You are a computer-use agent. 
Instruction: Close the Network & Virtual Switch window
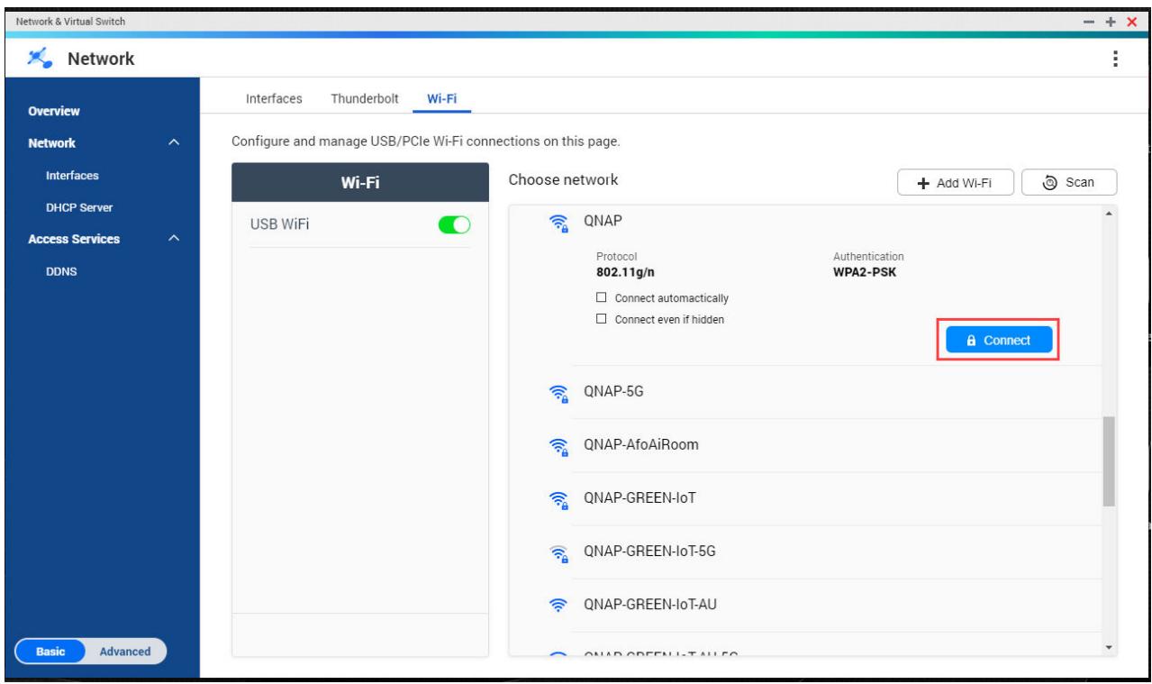[x=1132, y=22]
